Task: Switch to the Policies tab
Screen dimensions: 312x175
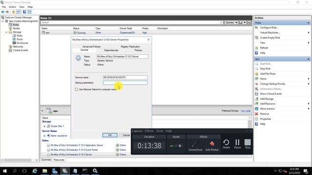Action: tap(138, 51)
